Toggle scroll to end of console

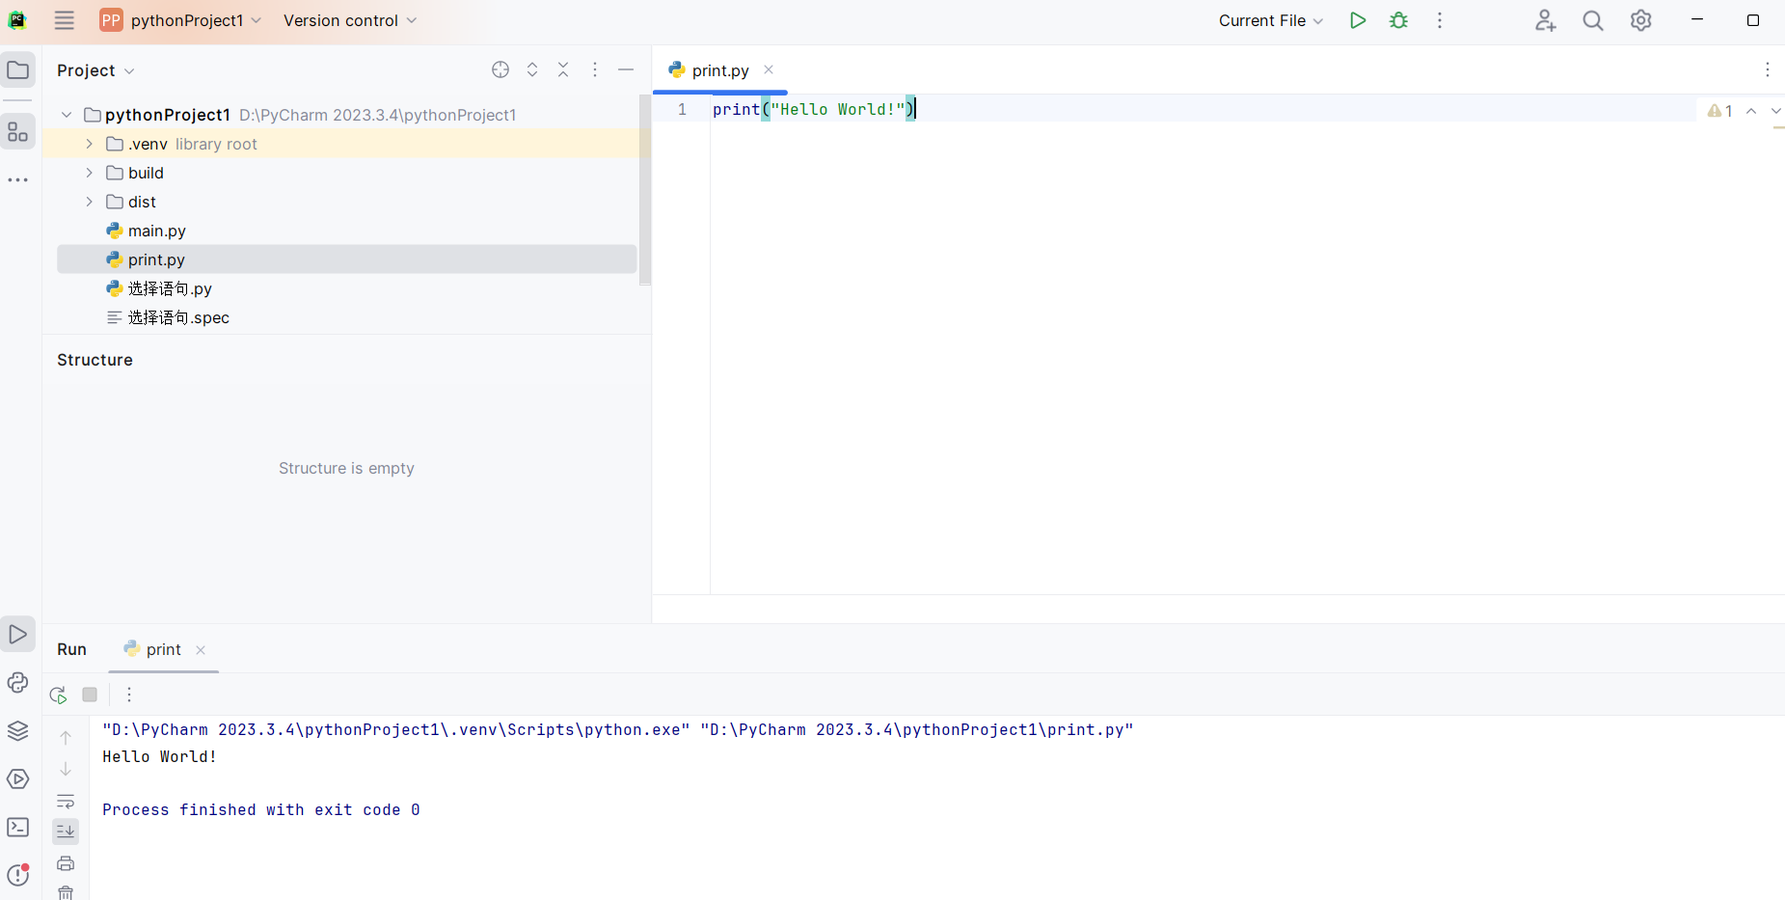[66, 831]
